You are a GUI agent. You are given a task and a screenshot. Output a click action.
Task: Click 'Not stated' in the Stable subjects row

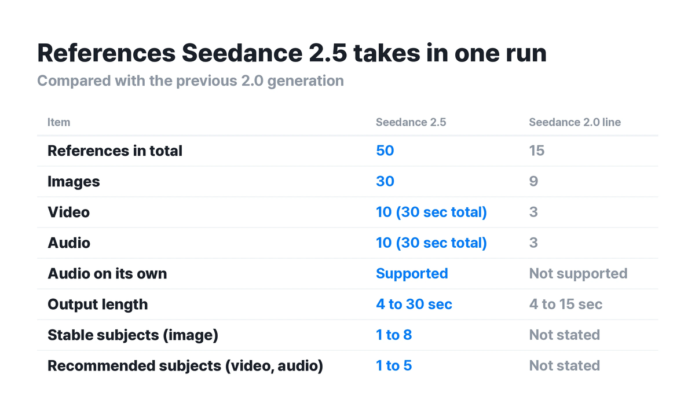tap(564, 335)
